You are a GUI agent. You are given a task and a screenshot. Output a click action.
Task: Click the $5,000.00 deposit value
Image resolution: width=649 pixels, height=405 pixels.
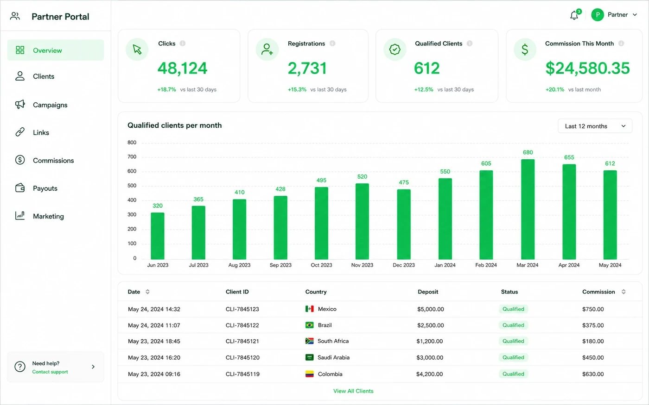[x=431, y=309]
